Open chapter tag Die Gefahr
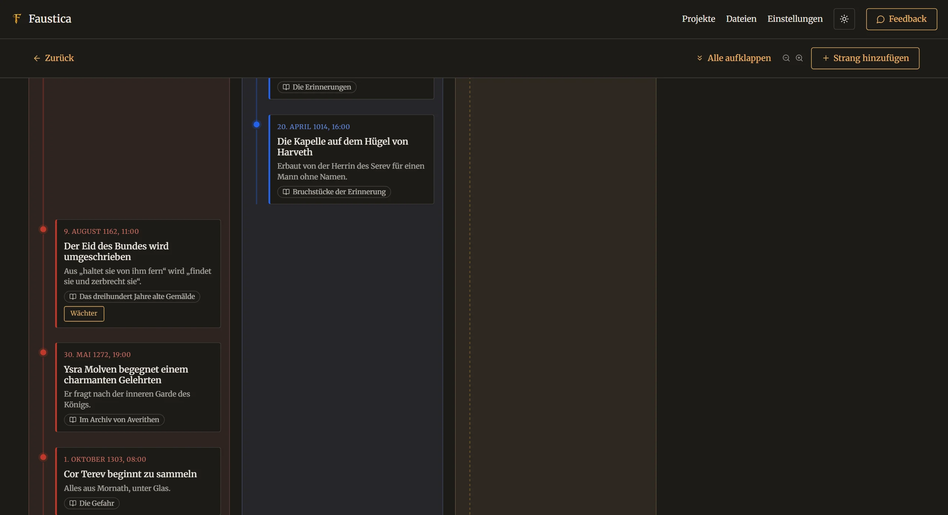The width and height of the screenshot is (948, 515). (x=91, y=503)
